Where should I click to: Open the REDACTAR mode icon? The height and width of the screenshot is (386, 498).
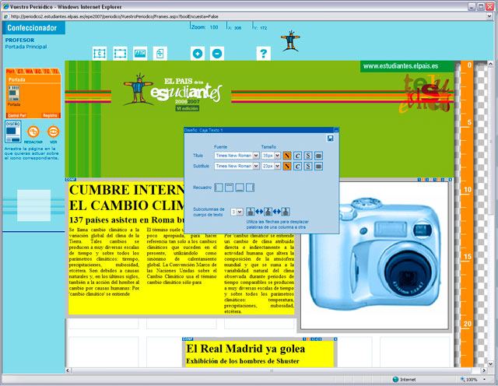point(33,132)
